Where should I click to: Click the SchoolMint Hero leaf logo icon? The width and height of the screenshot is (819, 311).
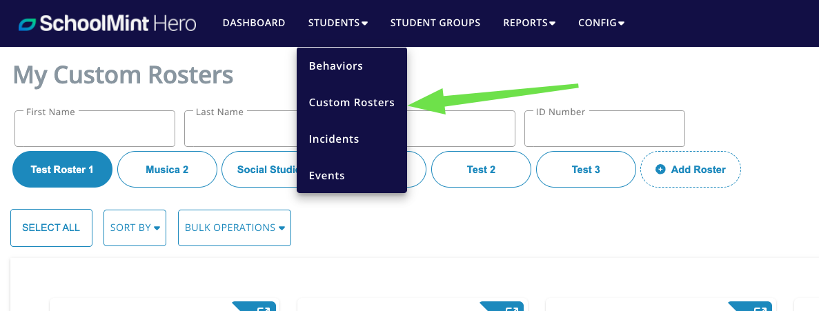coord(27,23)
